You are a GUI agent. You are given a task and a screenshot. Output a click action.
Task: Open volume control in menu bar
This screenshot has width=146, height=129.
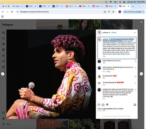(115, 2)
